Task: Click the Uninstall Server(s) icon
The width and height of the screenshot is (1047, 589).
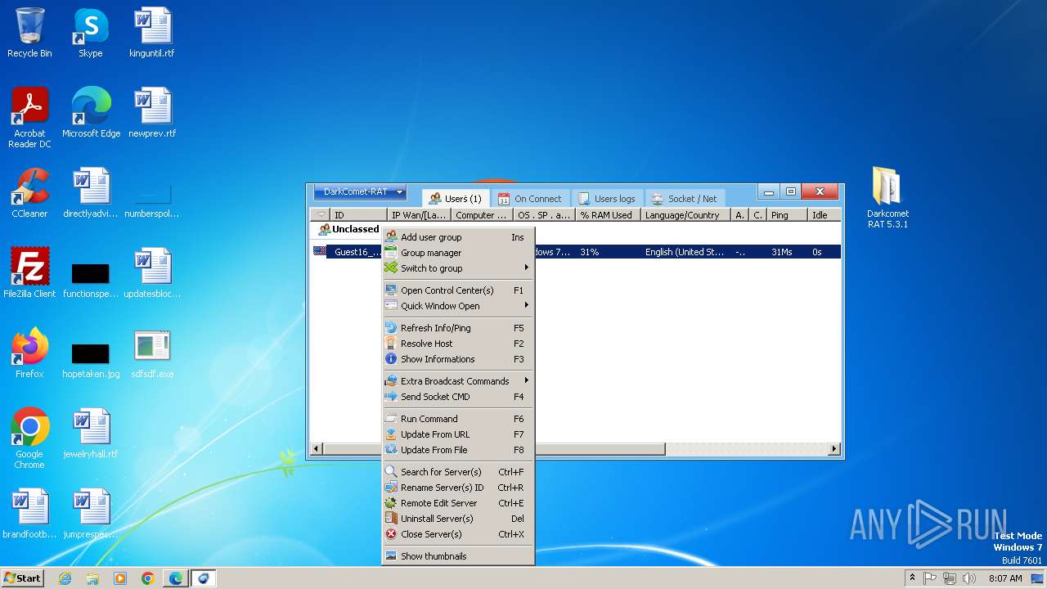Action: 391,519
